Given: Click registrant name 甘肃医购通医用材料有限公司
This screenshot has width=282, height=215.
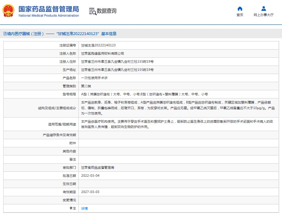Looking at the screenshot, I should (x=102, y=53).
